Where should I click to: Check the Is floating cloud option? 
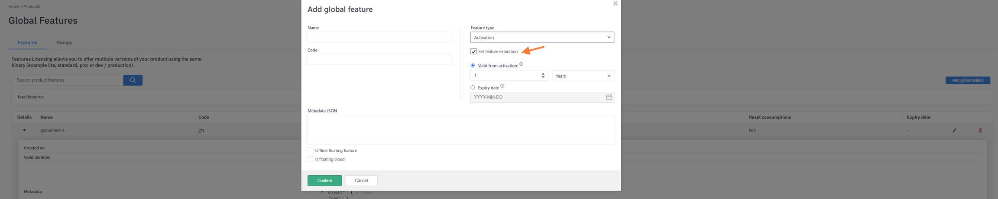click(x=310, y=159)
